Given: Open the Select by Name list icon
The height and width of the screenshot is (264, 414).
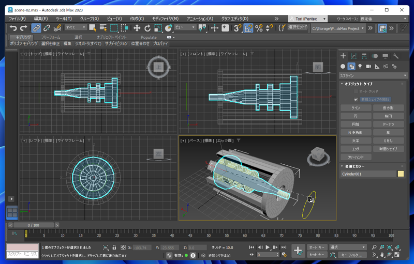Looking at the screenshot, I should [x=103, y=28].
